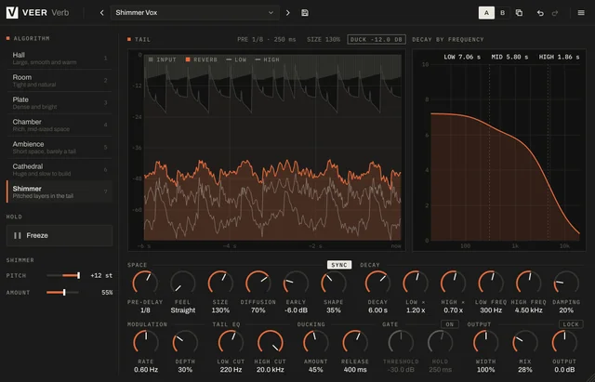
Task: Select the Chamber algorithm
Action: click(59, 125)
